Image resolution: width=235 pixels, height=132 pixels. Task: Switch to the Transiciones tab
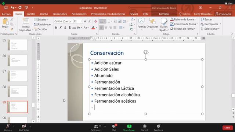pos(60,14)
